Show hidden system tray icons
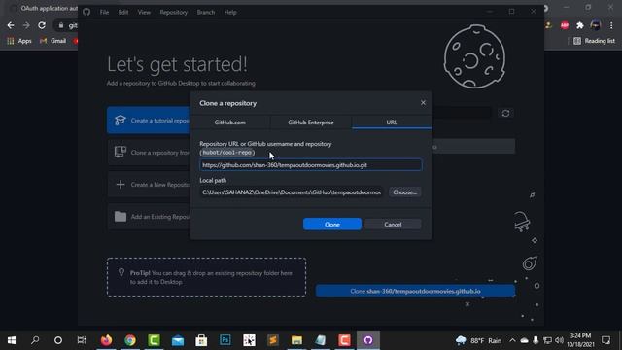622x350 pixels. click(x=512, y=340)
